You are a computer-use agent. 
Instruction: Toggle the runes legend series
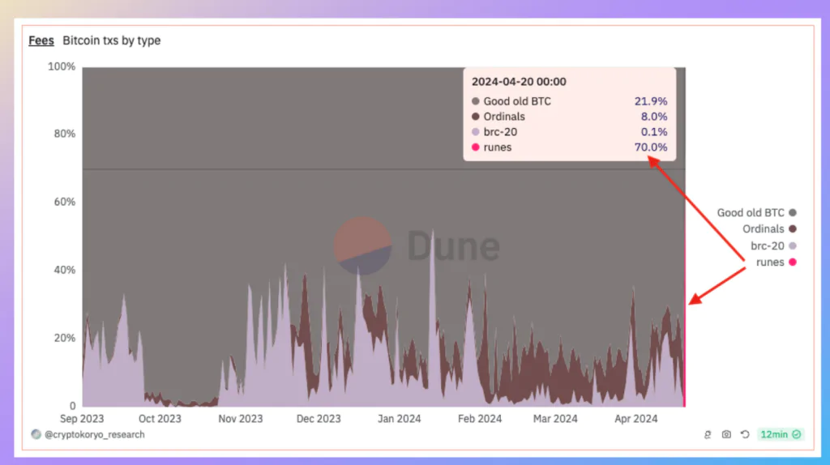[x=776, y=262]
